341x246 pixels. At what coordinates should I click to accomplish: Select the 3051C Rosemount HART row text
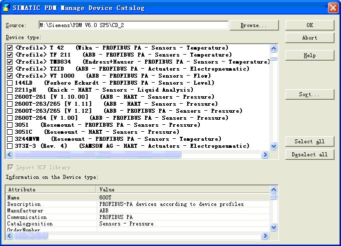pos(97,132)
